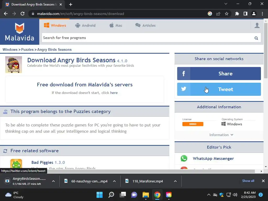Reload the Malavida page
This screenshot has height=201, width=268.
23,14
